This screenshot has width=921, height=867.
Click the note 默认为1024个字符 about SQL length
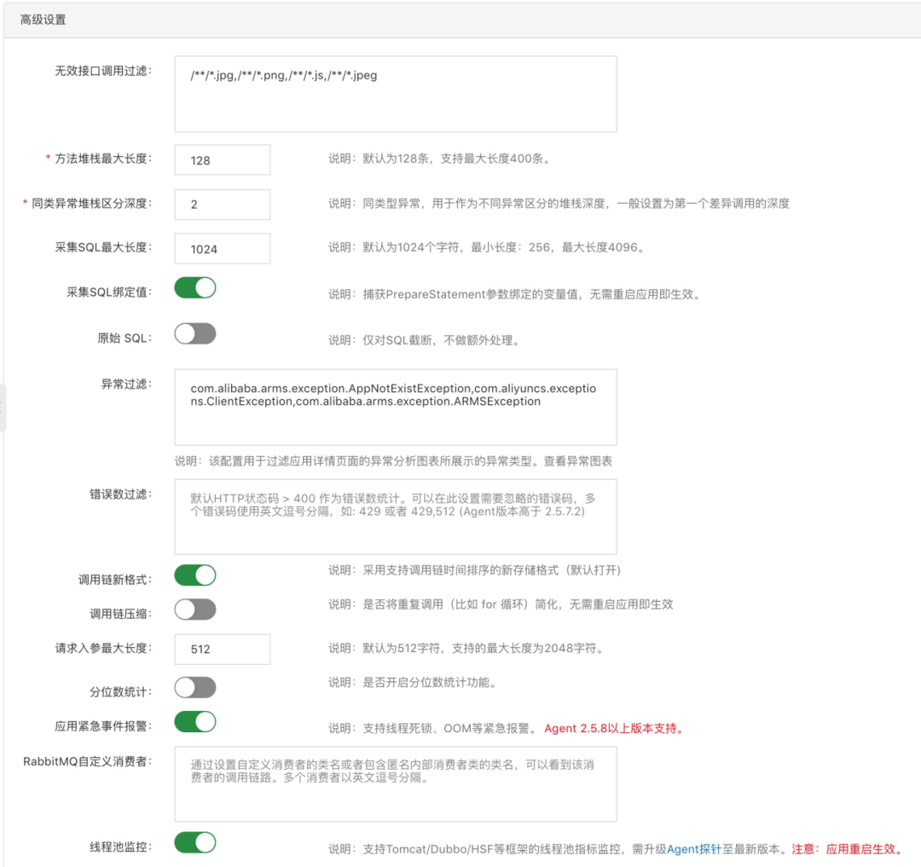488,247
